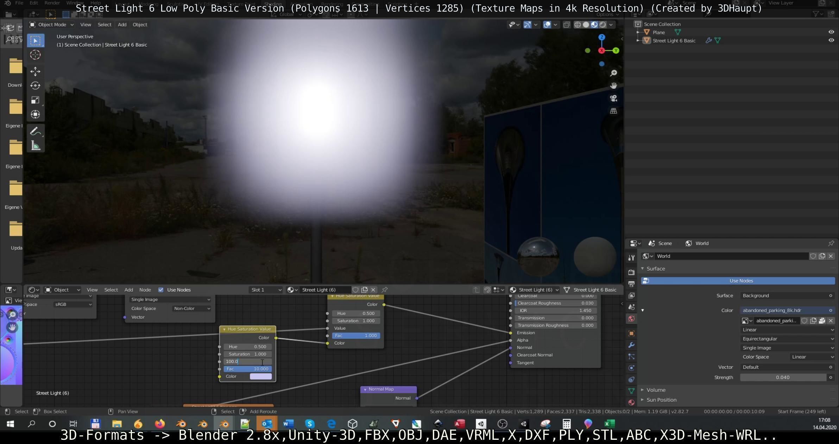This screenshot has height=444, width=839.
Task: Activate the Rotate tool
Action: coord(35,86)
